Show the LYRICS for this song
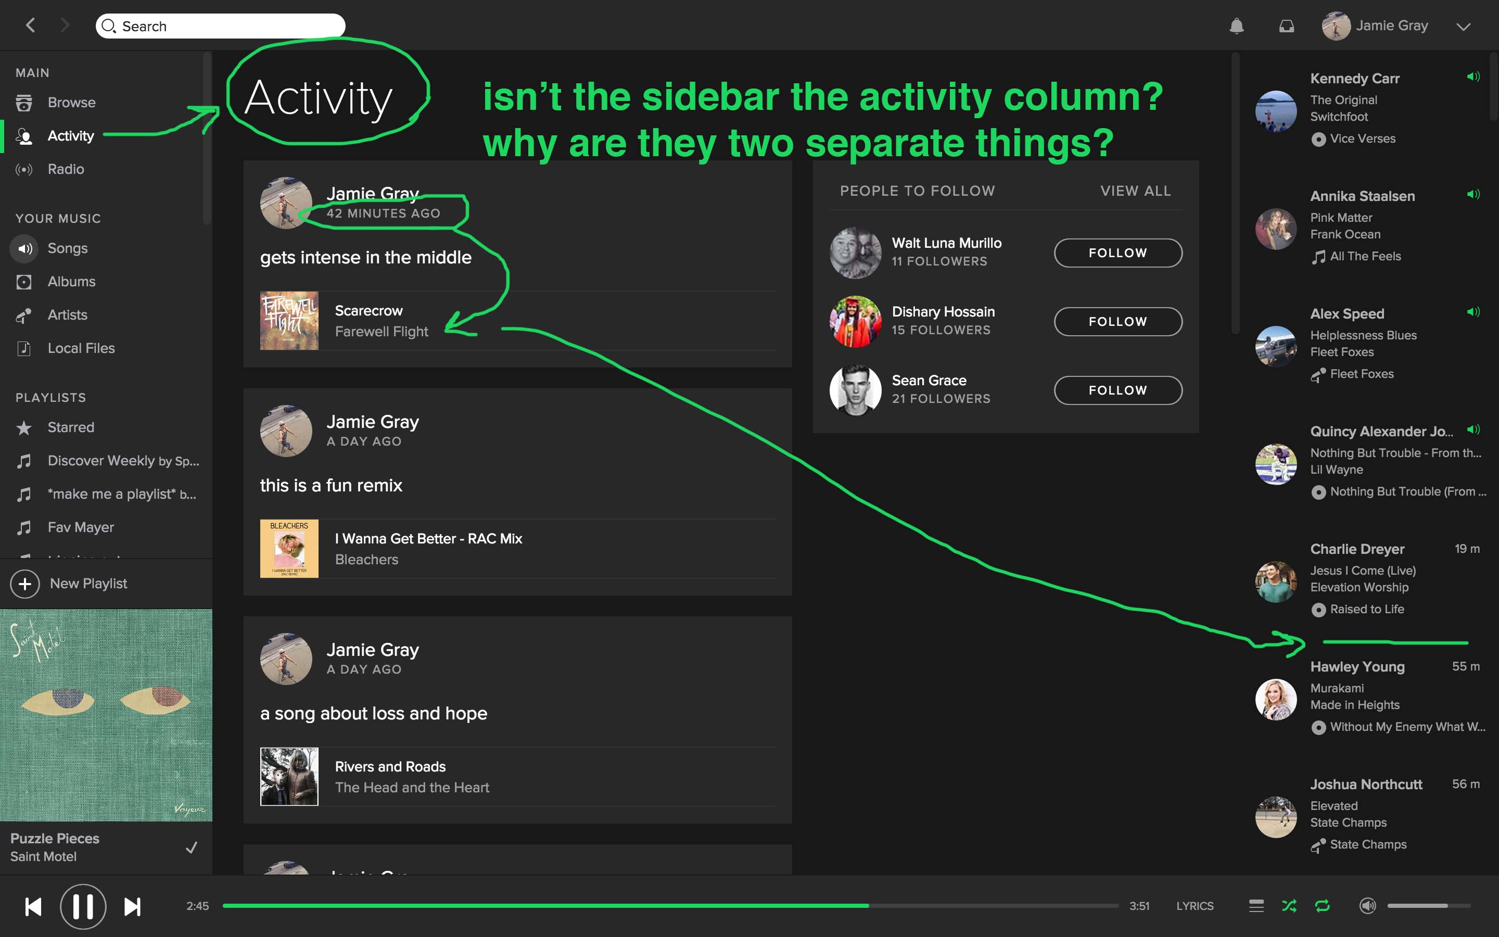Image resolution: width=1499 pixels, height=937 pixels. (x=1195, y=906)
